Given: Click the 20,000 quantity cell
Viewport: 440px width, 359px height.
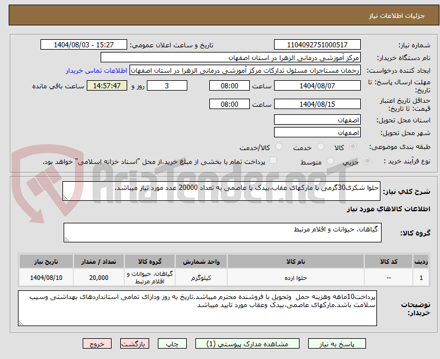Looking at the screenshot, I should [x=99, y=278].
